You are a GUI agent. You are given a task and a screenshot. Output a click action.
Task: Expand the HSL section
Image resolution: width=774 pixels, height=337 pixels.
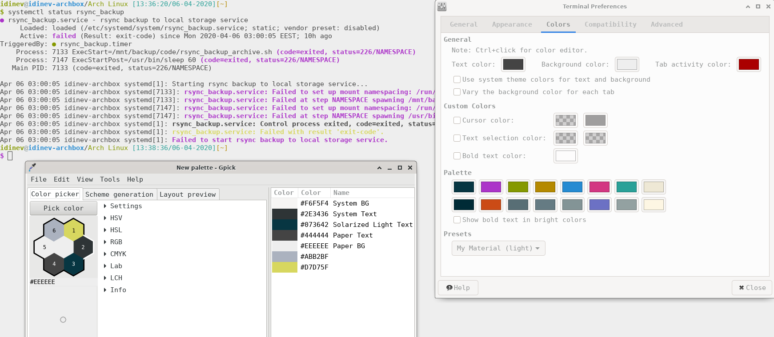pos(105,230)
